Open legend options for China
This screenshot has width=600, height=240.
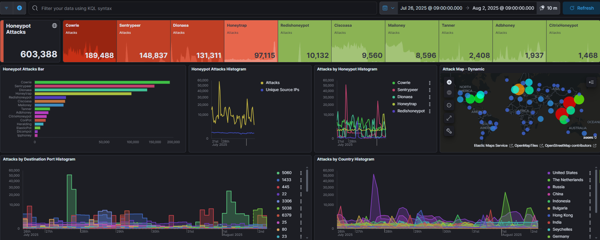point(590,194)
